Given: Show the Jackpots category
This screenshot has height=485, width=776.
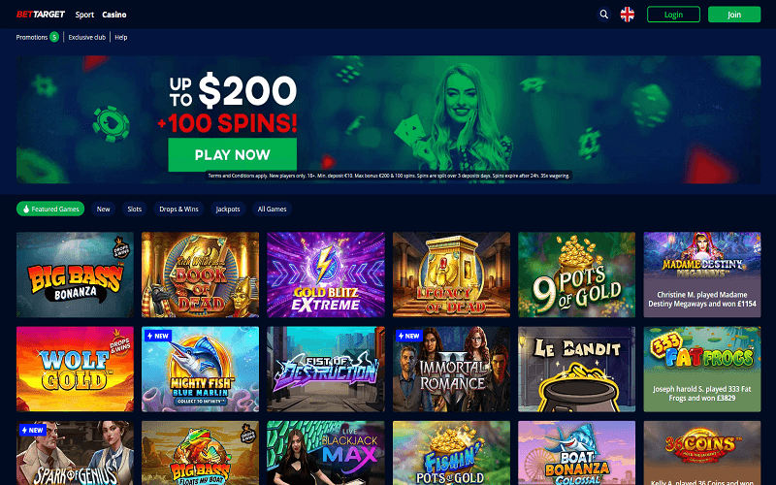Looking at the screenshot, I should point(228,209).
